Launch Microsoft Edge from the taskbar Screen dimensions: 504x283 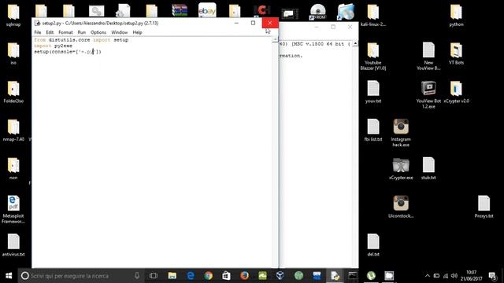(191, 276)
